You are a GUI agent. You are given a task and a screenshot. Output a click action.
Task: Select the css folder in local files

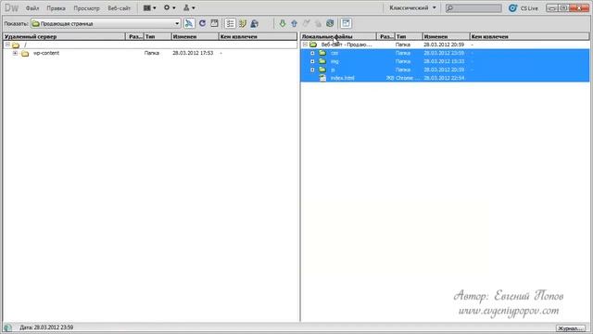click(445, 53)
